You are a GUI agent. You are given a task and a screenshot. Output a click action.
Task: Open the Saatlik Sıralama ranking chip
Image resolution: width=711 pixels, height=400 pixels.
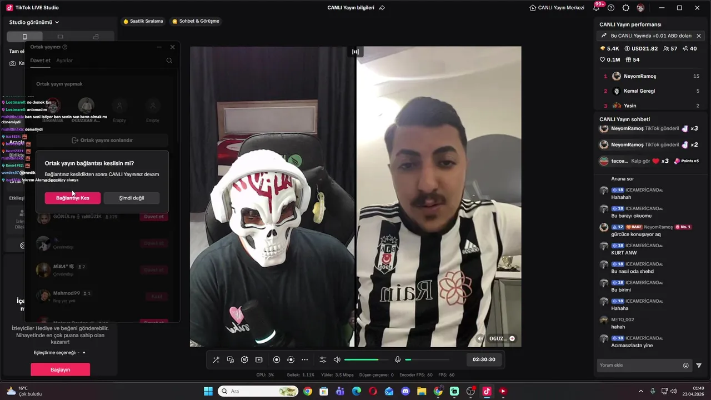click(143, 21)
